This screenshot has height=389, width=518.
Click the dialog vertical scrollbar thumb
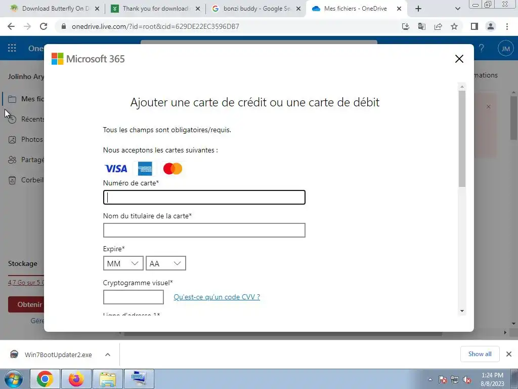[x=462, y=139]
